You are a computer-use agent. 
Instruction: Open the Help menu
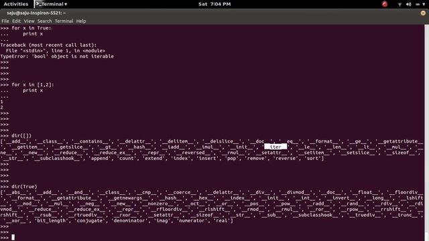[x=81, y=21]
